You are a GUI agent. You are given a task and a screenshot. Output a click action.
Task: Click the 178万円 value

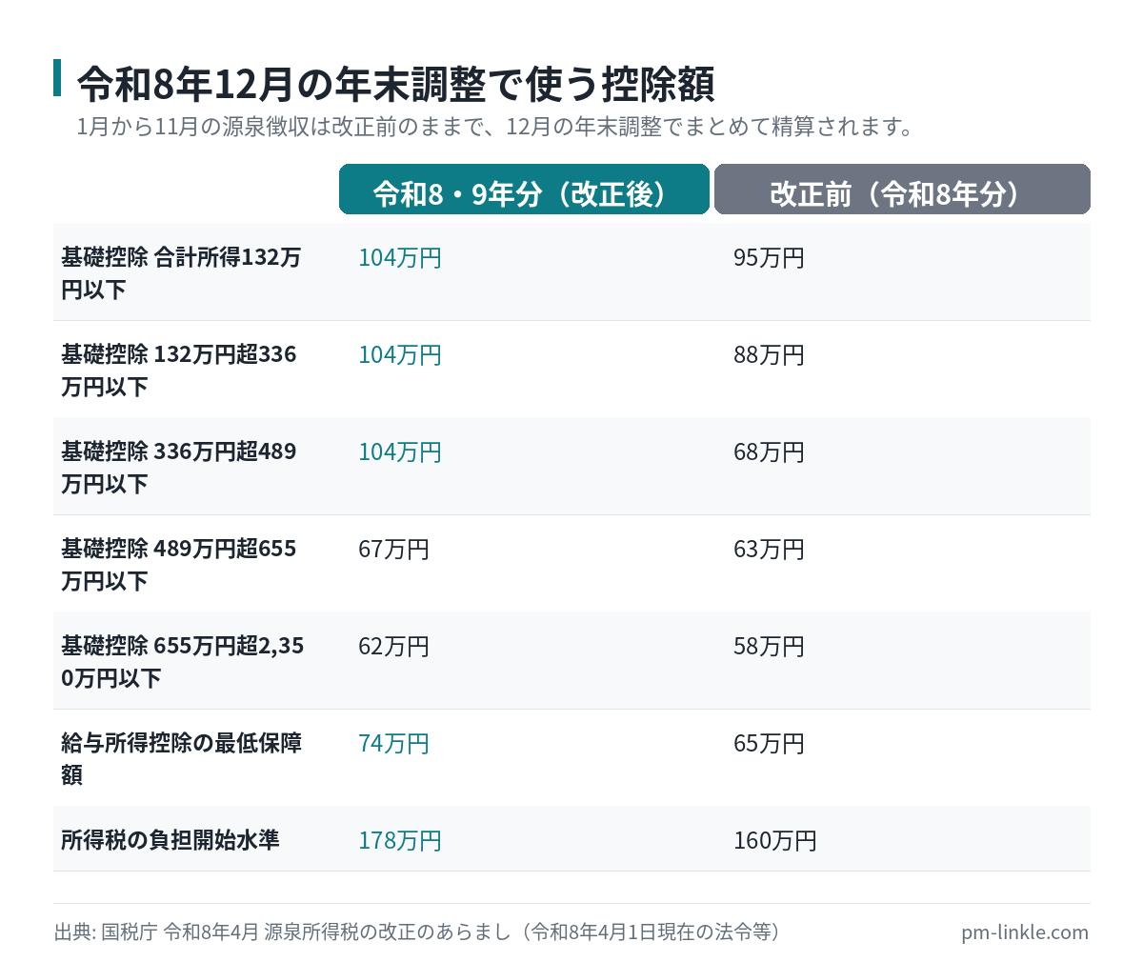click(400, 841)
